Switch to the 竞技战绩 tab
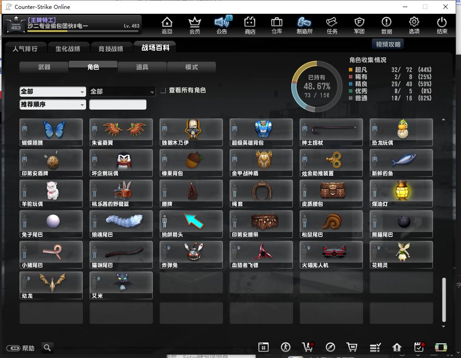Image resolution: width=461 pixels, height=358 pixels. point(111,48)
